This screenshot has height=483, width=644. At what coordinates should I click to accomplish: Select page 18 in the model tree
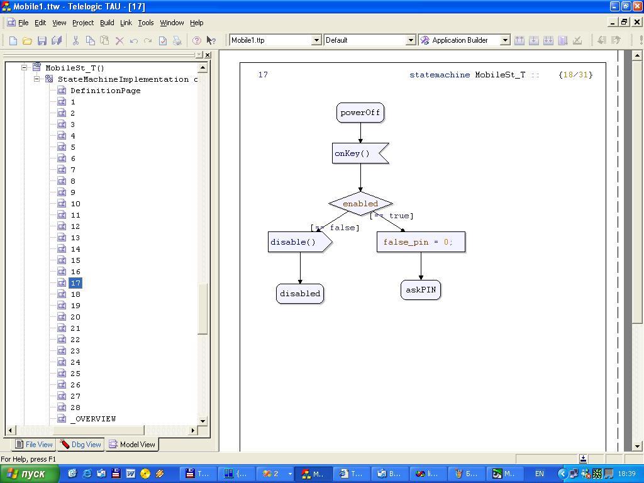tap(75, 294)
